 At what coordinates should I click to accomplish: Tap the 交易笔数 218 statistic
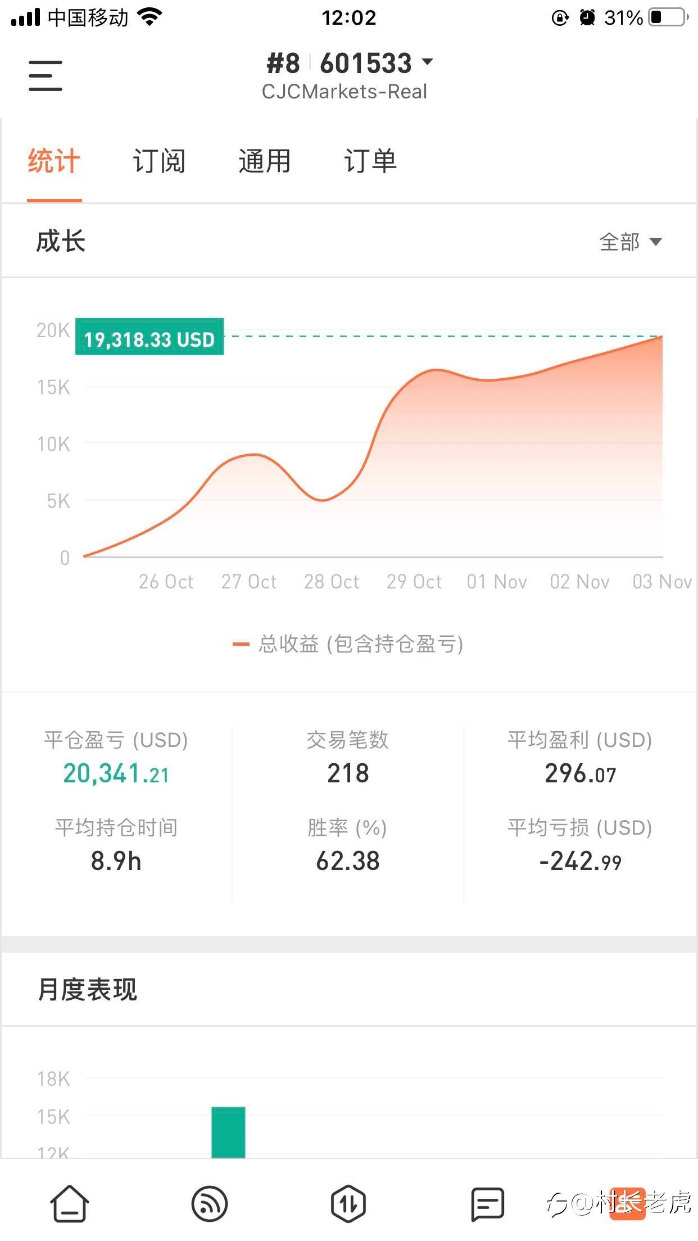[348, 773]
